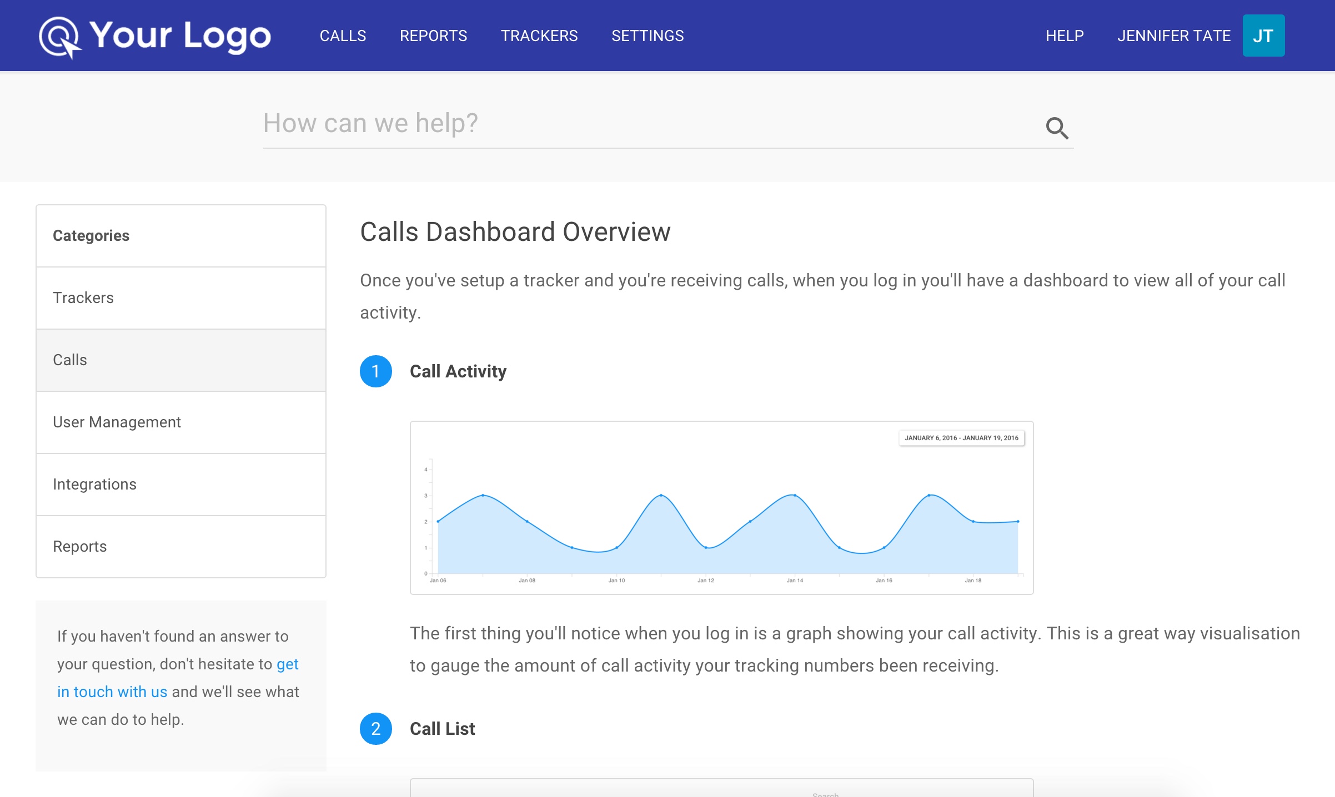Viewport: 1335px width, 797px height.
Task: Open the Integrations category
Action: coord(181,485)
